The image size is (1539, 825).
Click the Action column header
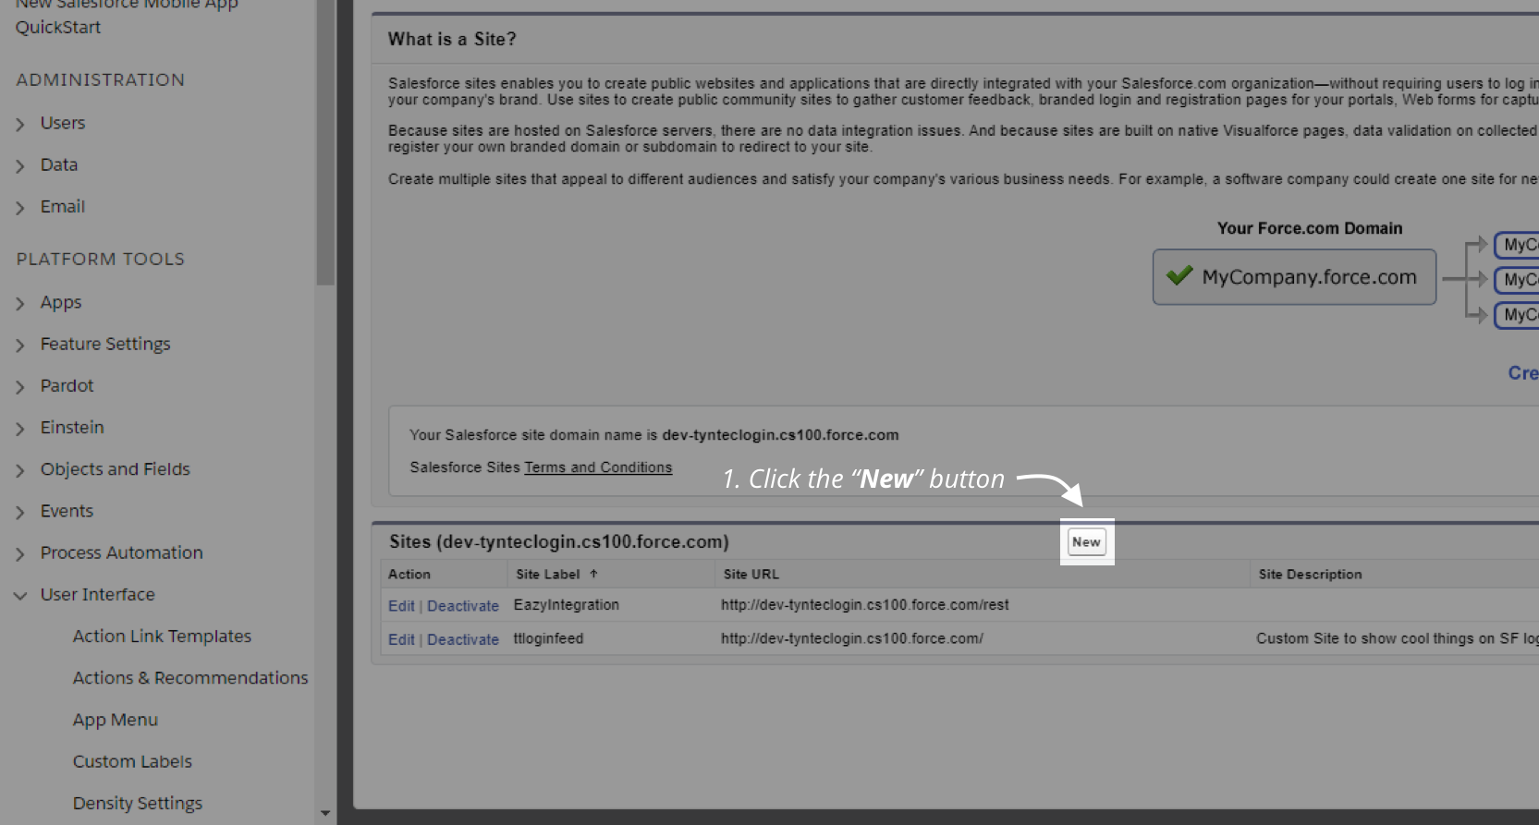click(409, 574)
